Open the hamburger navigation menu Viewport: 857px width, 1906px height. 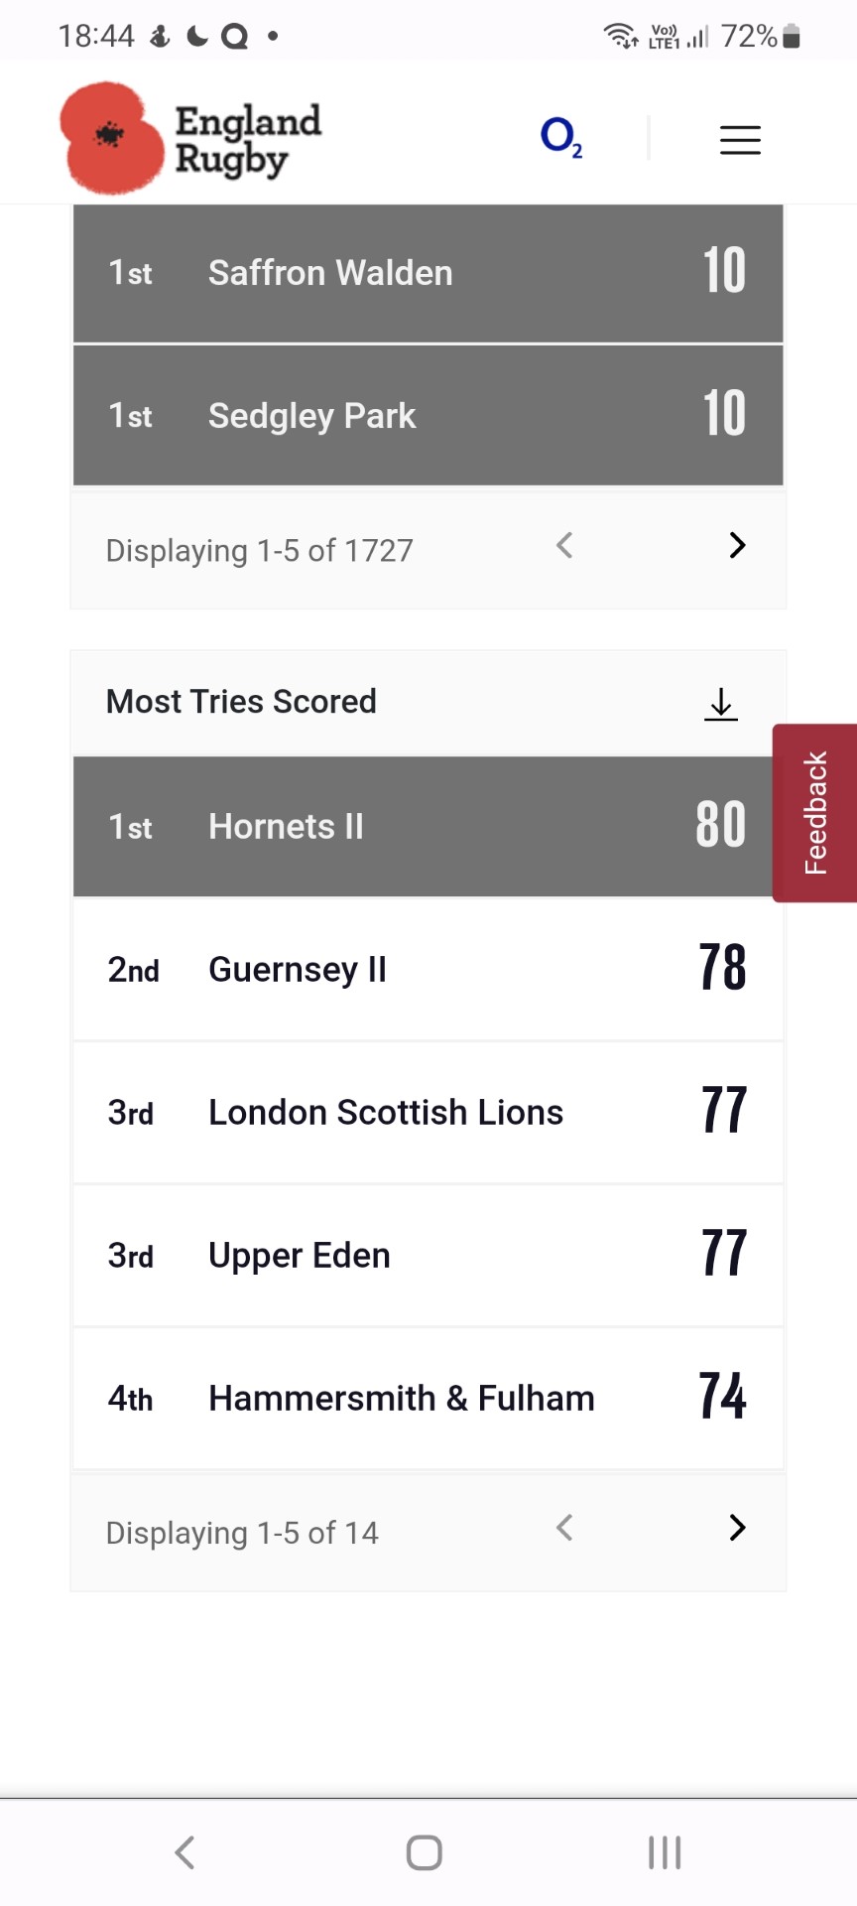740,140
